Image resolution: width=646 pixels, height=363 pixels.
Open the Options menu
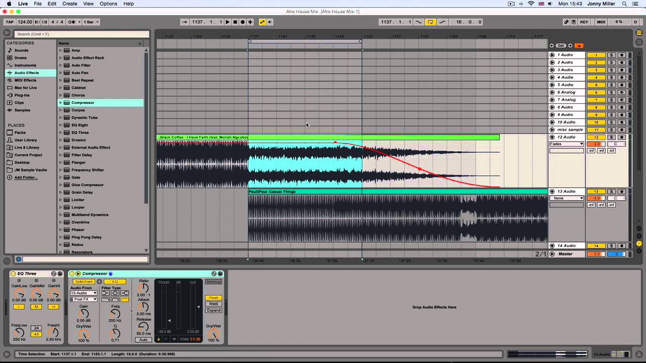[109, 4]
